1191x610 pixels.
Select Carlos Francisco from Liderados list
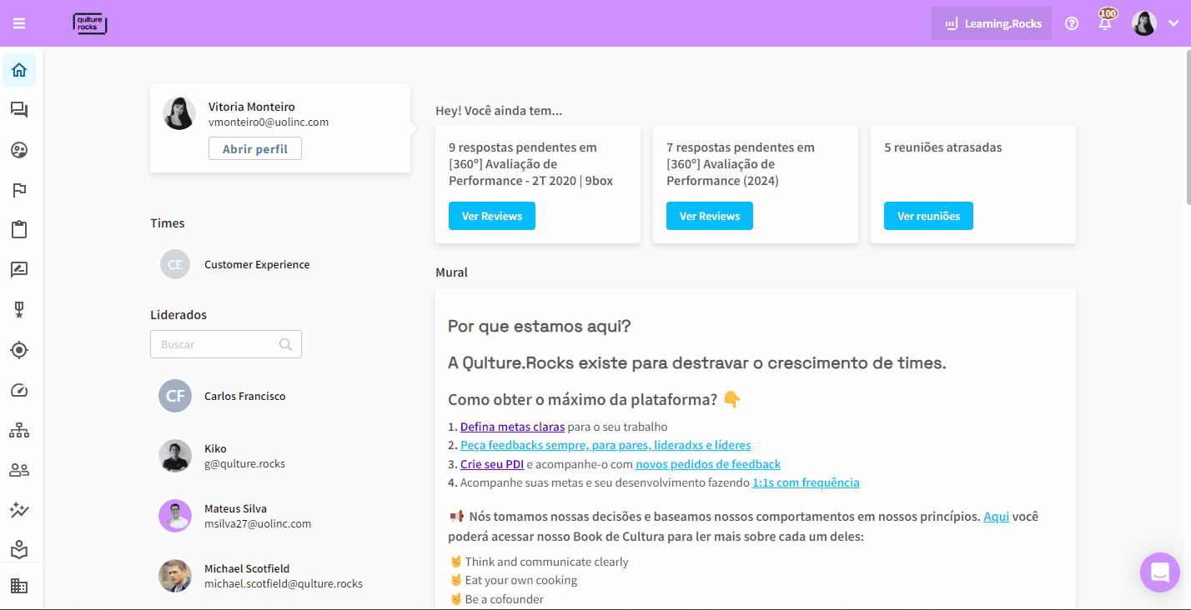click(x=244, y=396)
